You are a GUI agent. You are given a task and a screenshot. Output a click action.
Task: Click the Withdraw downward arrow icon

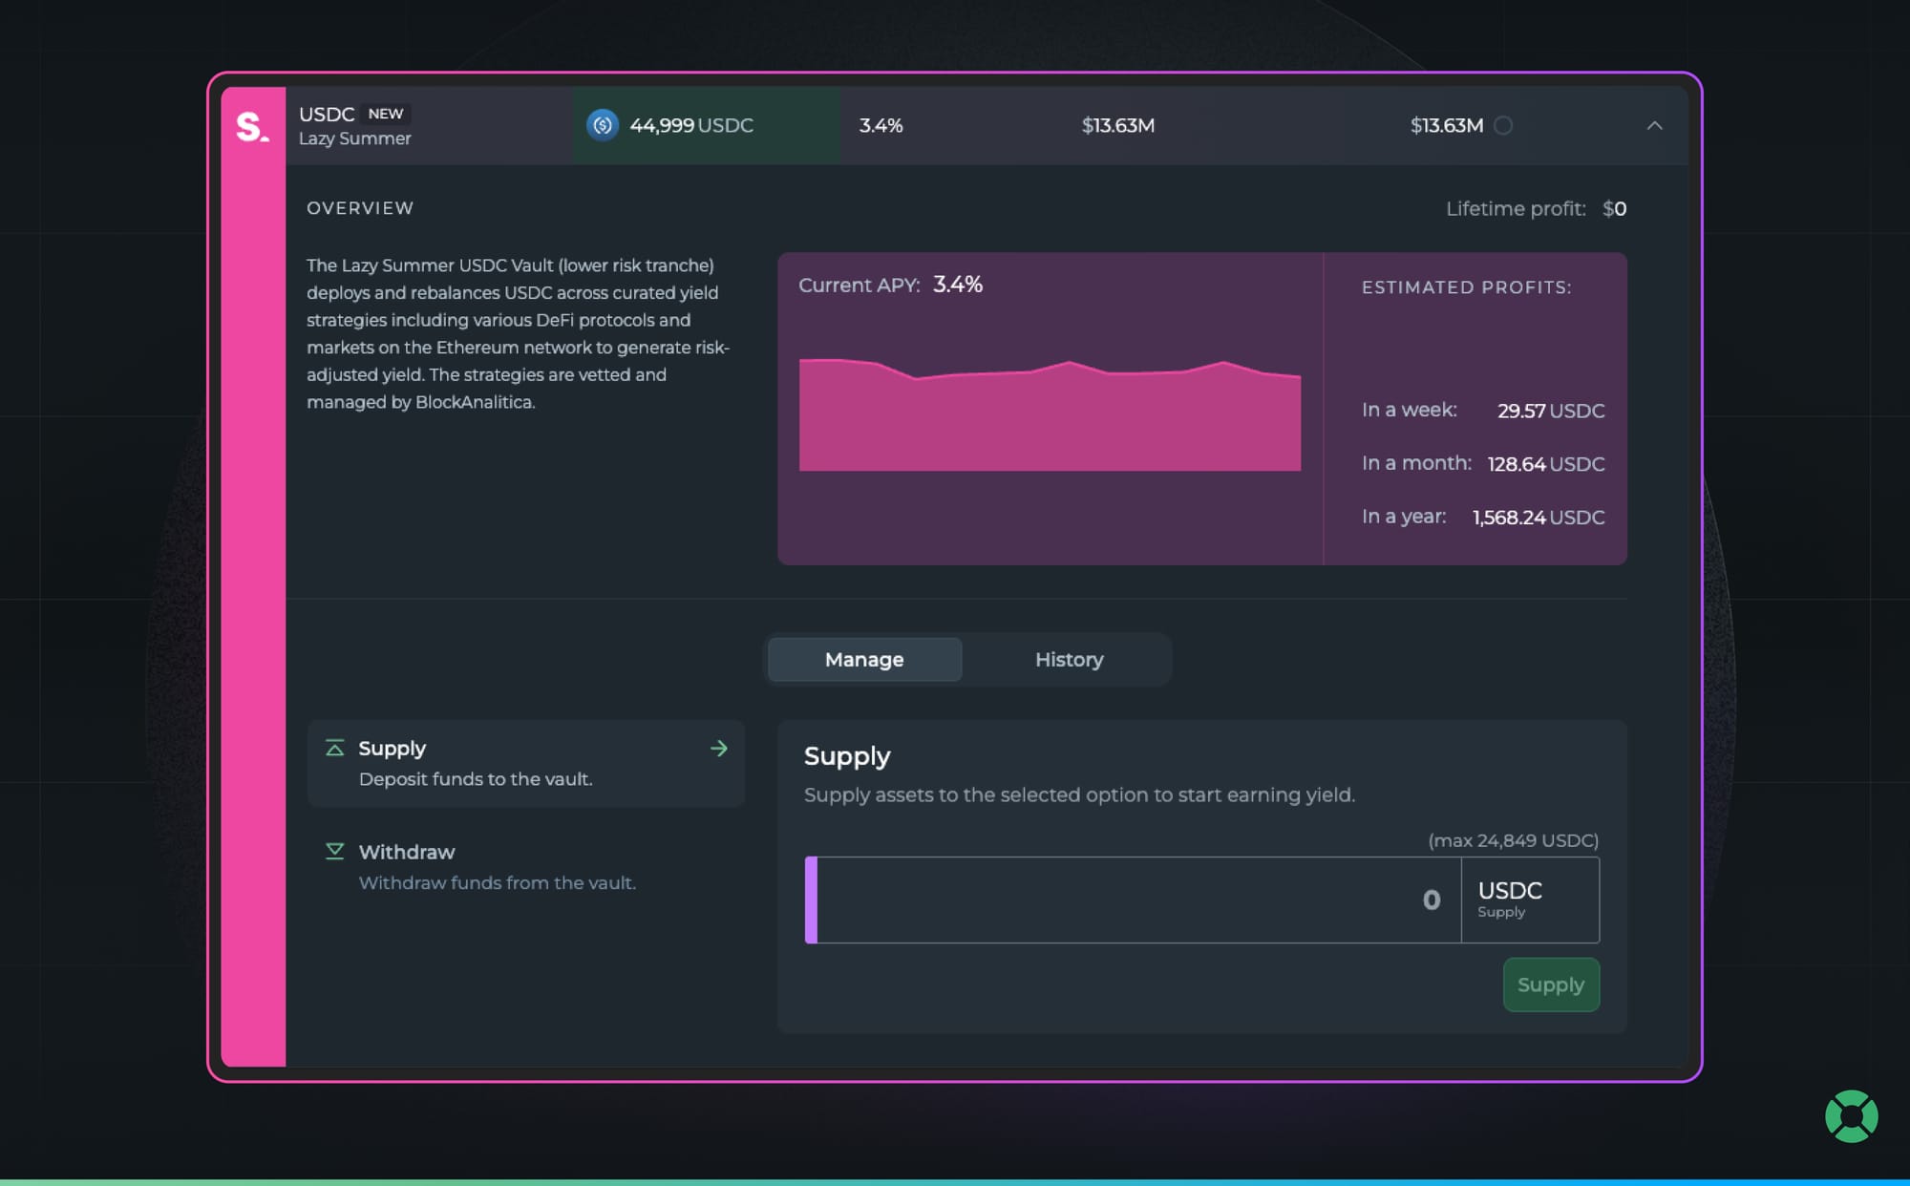click(334, 851)
